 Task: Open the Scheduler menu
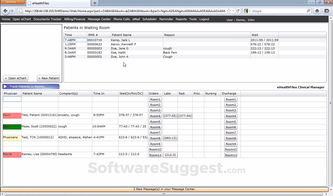pyautogui.click(x=150, y=19)
